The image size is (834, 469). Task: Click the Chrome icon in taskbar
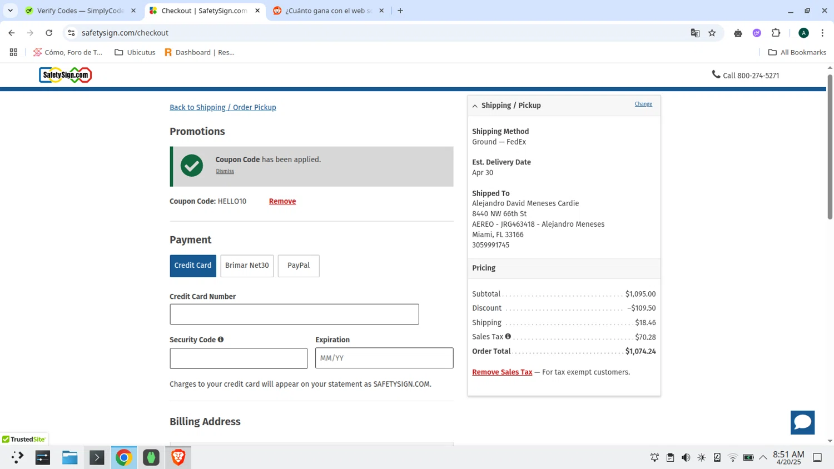click(123, 457)
